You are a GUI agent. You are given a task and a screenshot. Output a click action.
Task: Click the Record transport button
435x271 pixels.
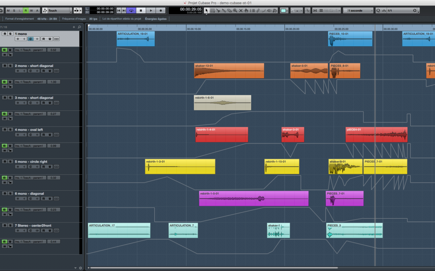161,10
